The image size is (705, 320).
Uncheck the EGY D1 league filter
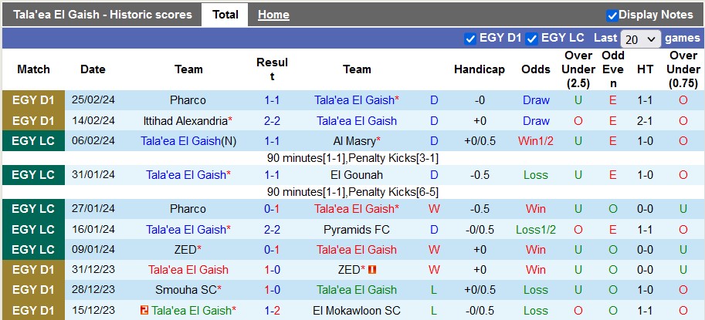(x=470, y=38)
